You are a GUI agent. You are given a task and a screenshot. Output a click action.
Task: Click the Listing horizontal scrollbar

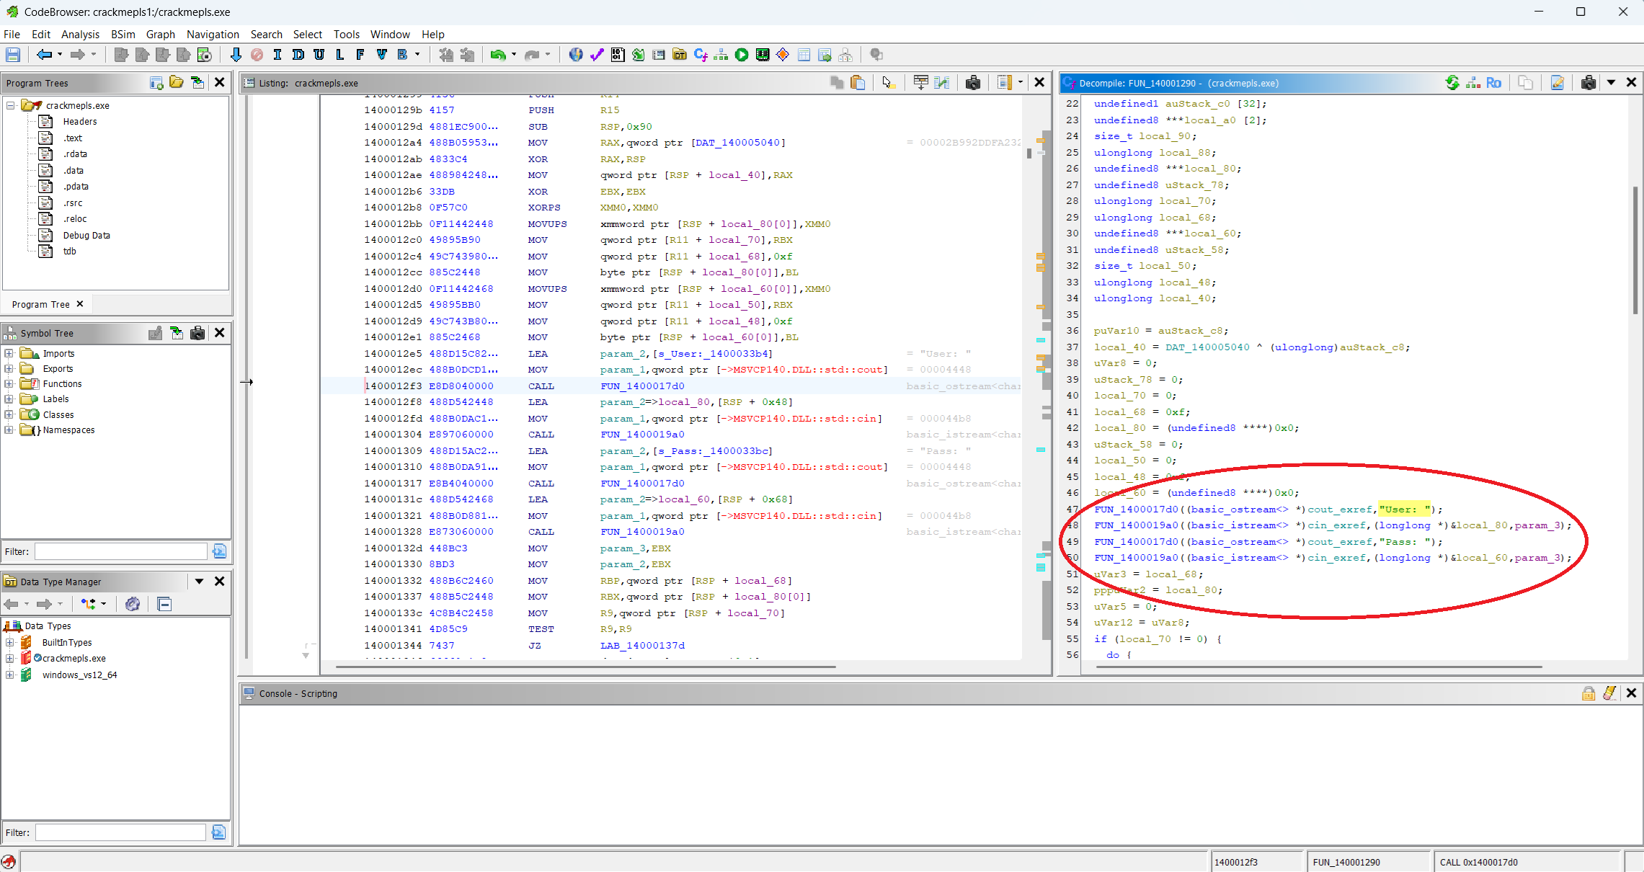(585, 667)
